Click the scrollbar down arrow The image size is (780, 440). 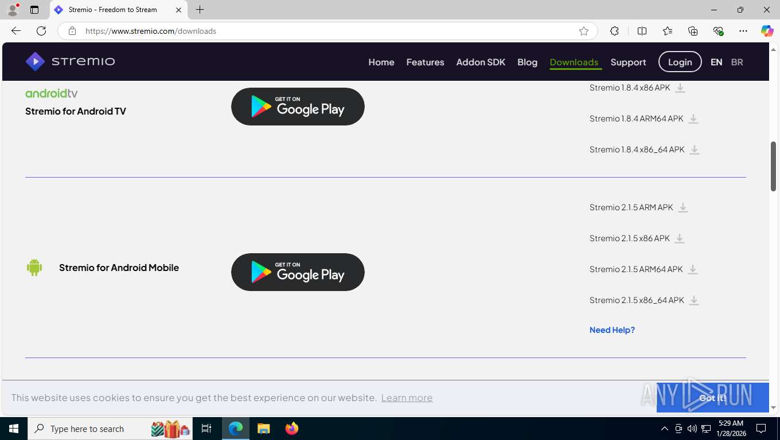tap(773, 408)
